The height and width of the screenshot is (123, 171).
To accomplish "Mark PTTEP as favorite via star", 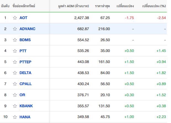I will (15, 62).
